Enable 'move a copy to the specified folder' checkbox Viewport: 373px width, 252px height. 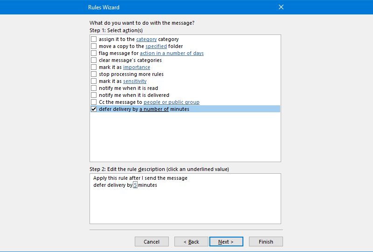point(94,47)
